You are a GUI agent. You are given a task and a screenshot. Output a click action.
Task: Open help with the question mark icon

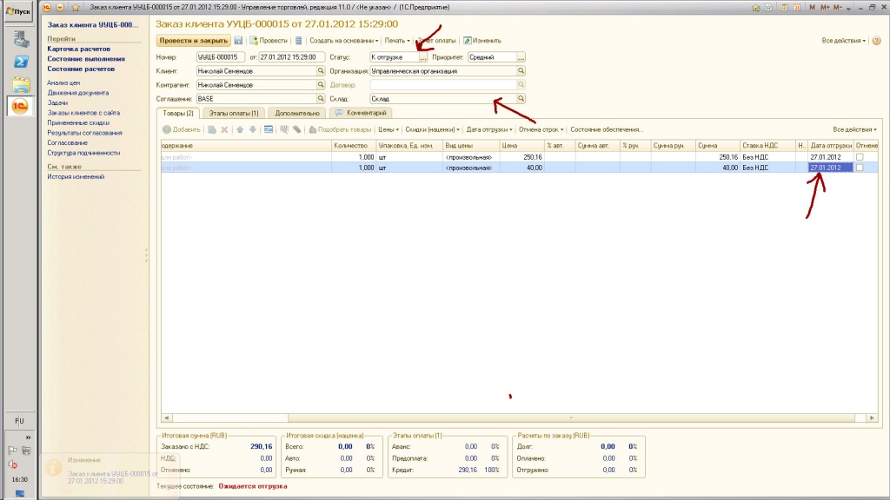[876, 41]
